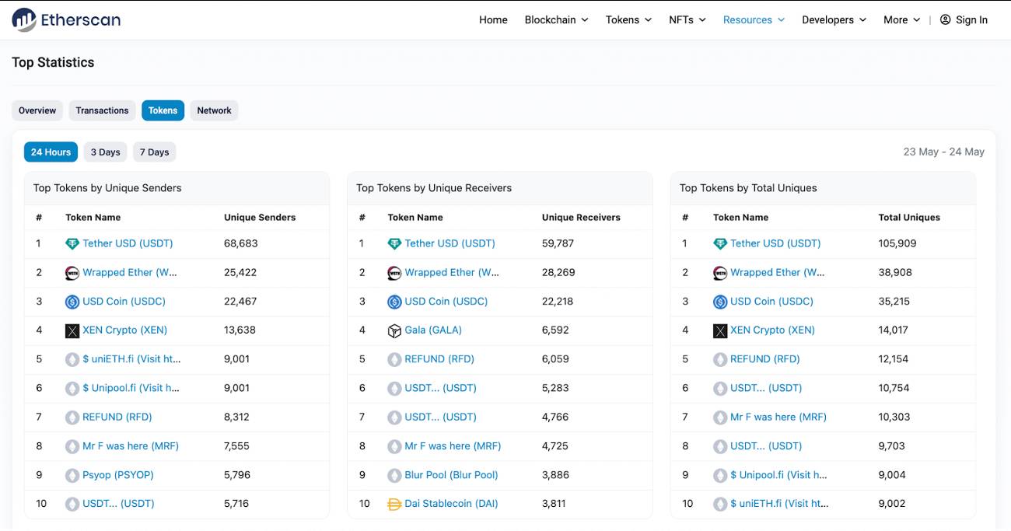Click the date range 23 May - 24 May
1011x531 pixels.
[944, 152]
